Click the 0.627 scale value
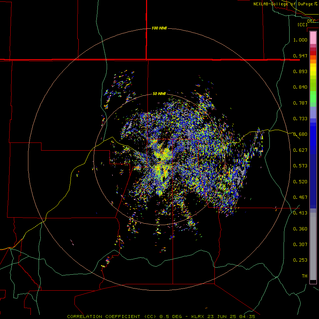 click(x=300, y=150)
